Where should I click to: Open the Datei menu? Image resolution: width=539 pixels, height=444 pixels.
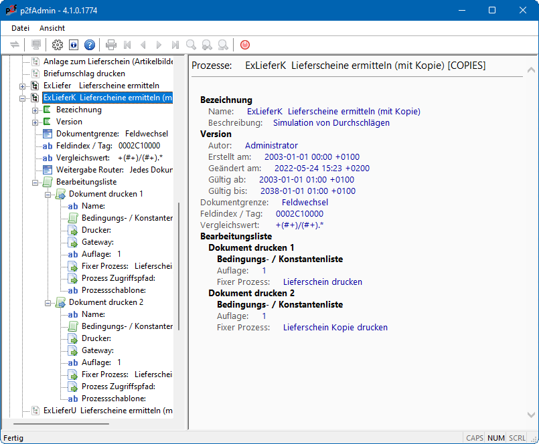[20, 28]
